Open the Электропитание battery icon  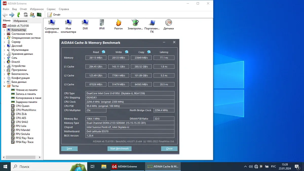(x=135, y=23)
